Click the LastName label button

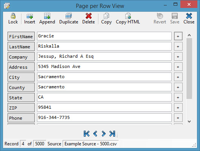21,46
